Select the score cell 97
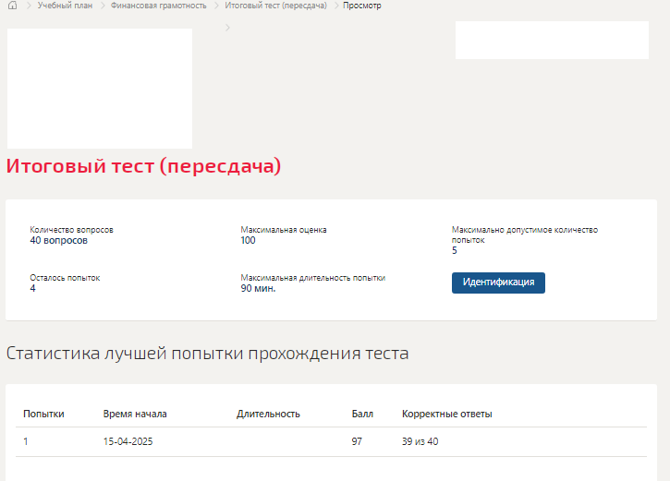The width and height of the screenshot is (670, 481). [357, 441]
